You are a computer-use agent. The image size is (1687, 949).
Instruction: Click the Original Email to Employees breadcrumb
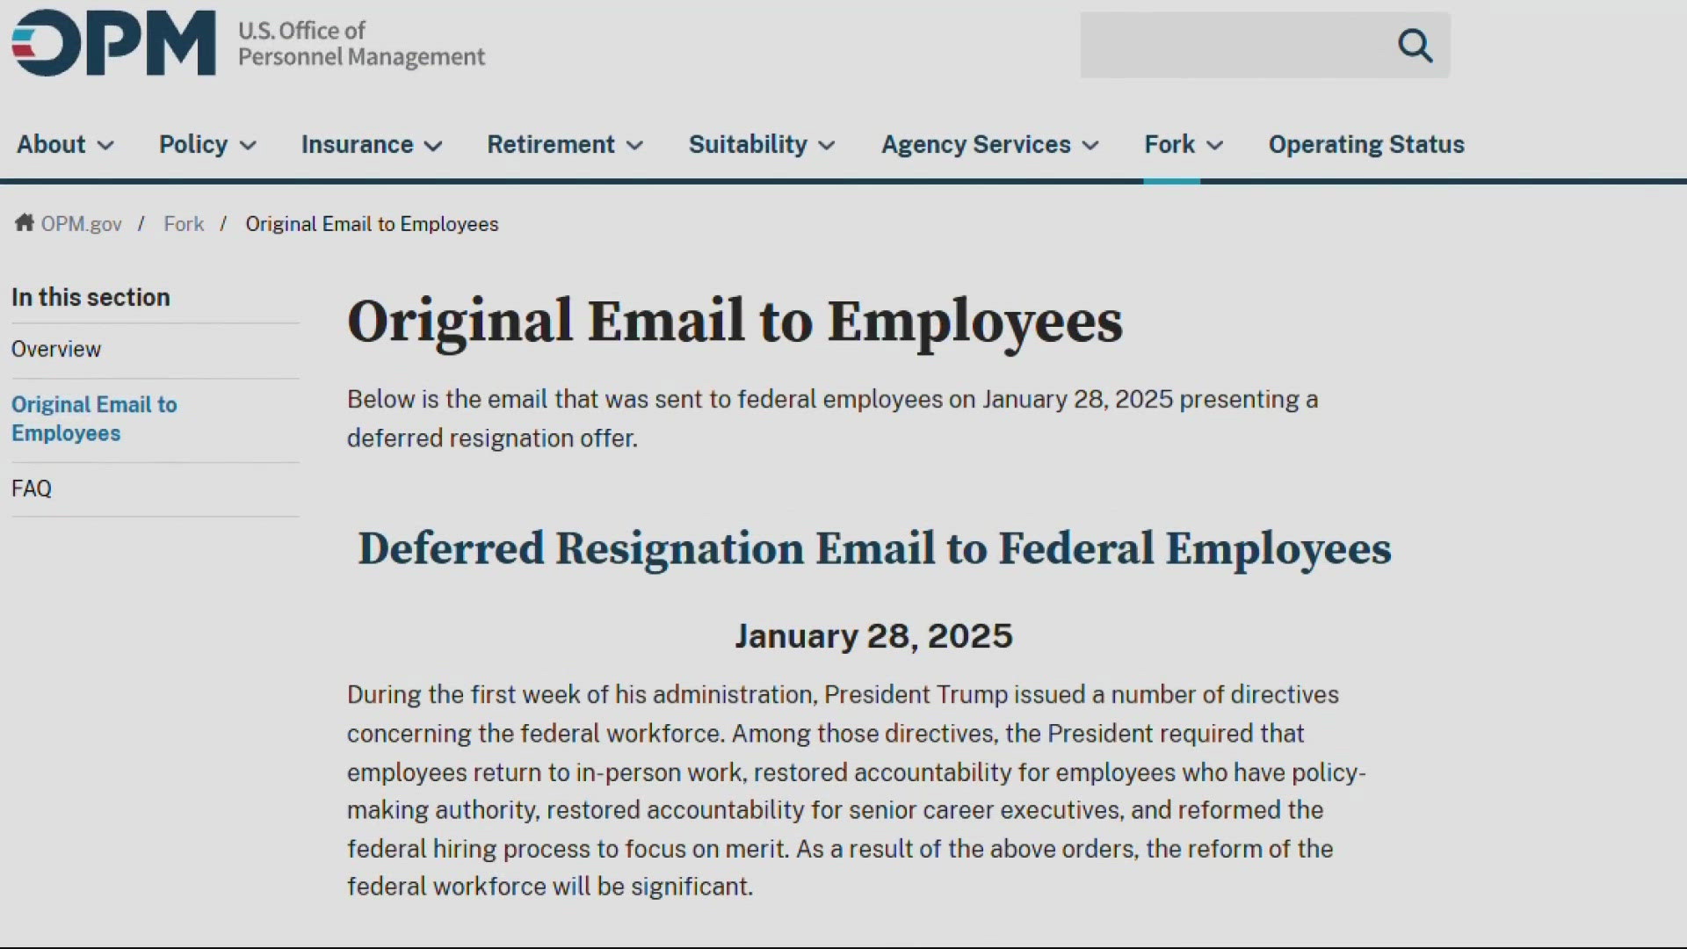372,223
